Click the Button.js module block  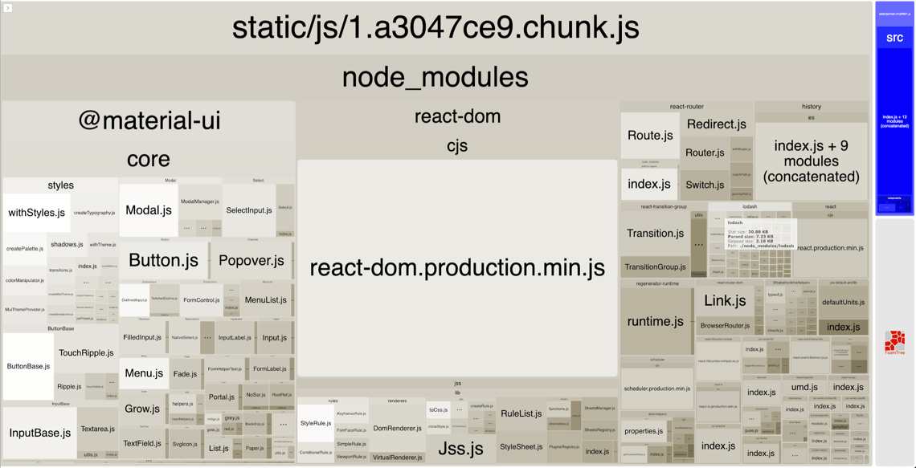[163, 260]
